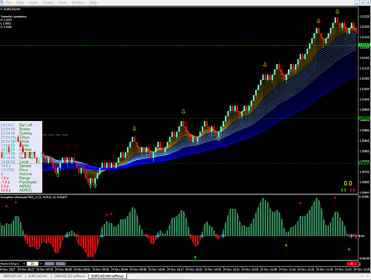
Task: Click the '24 Nov 09:26' time axis label
Action: (x=101, y=269)
